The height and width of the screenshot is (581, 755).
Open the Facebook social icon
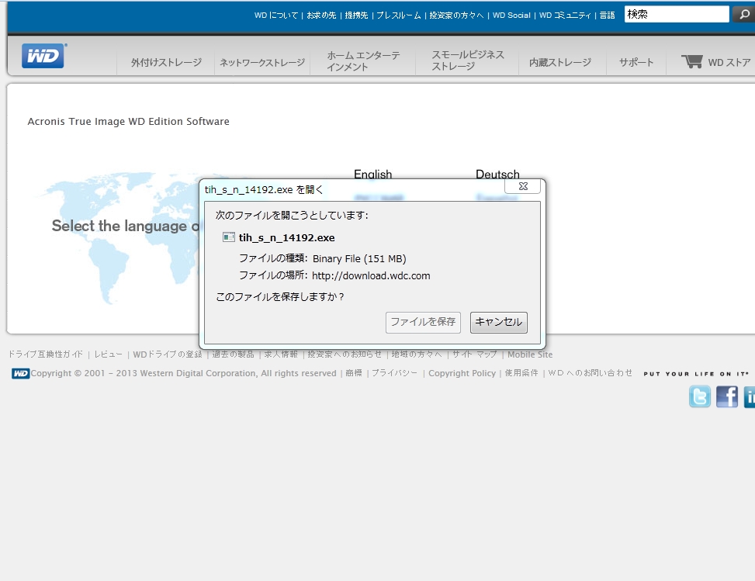[x=727, y=396]
